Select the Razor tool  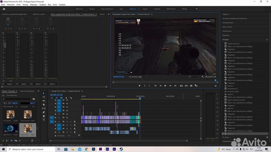tap(44, 105)
